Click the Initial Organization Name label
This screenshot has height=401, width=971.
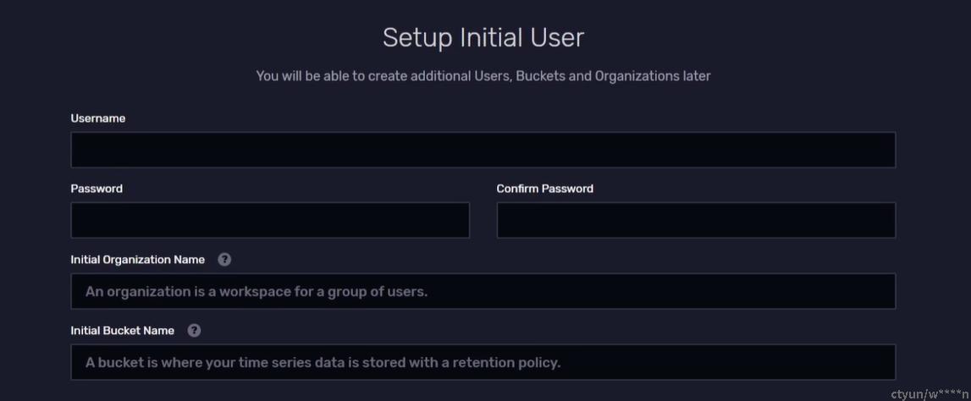[x=137, y=260]
